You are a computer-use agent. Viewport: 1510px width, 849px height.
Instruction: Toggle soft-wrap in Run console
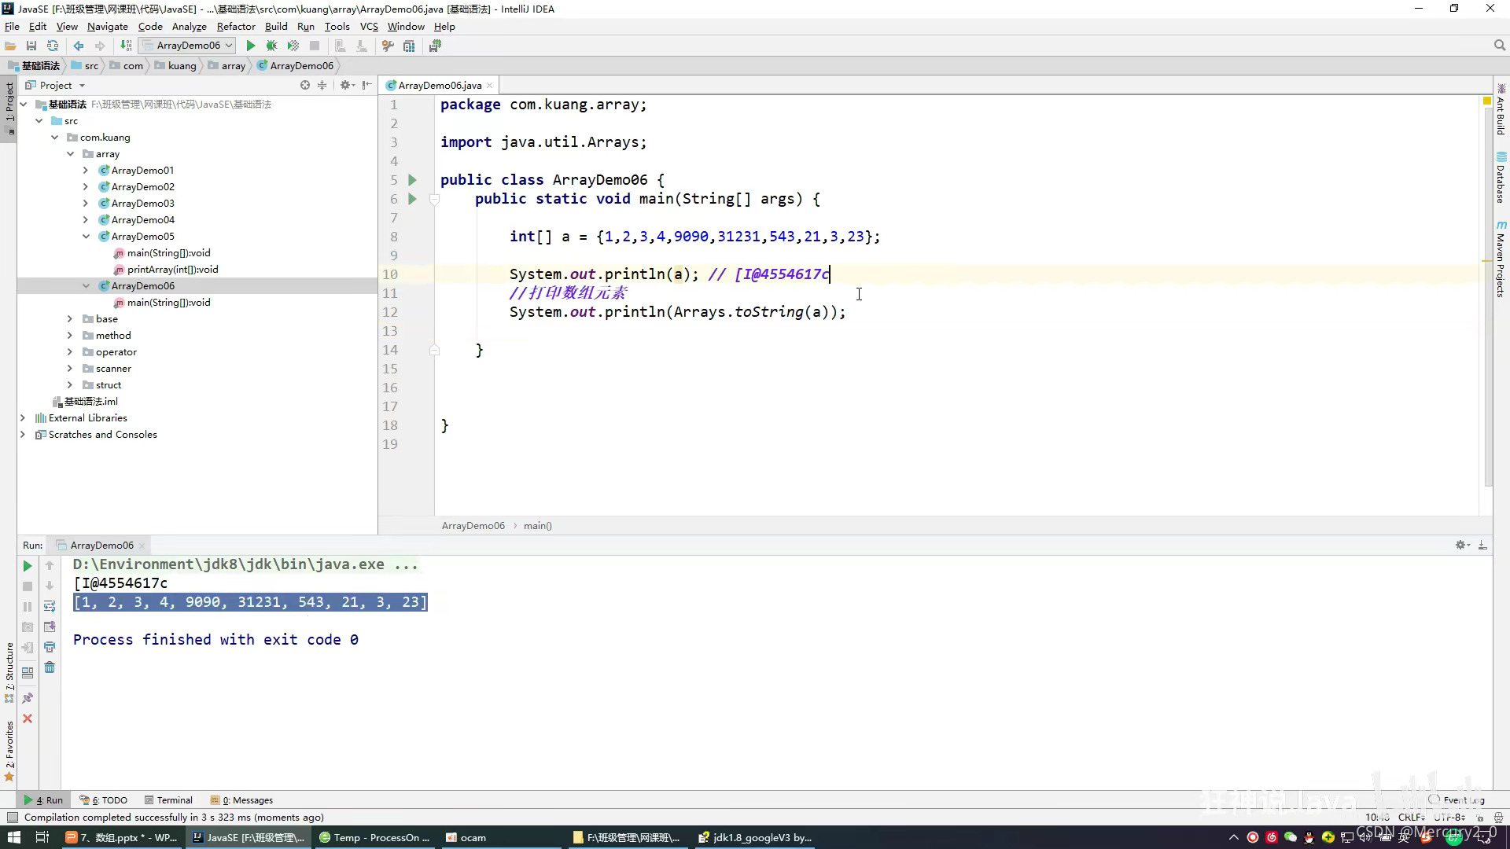[50, 606]
